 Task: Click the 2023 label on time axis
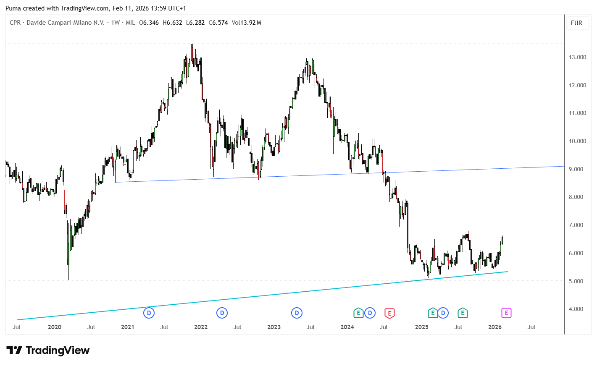pos(274,327)
